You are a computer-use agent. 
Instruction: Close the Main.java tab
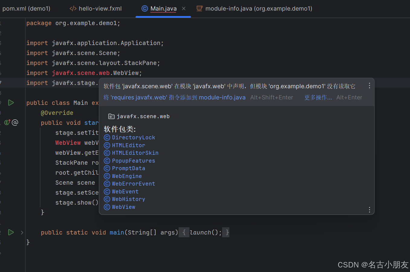pyautogui.click(x=184, y=8)
